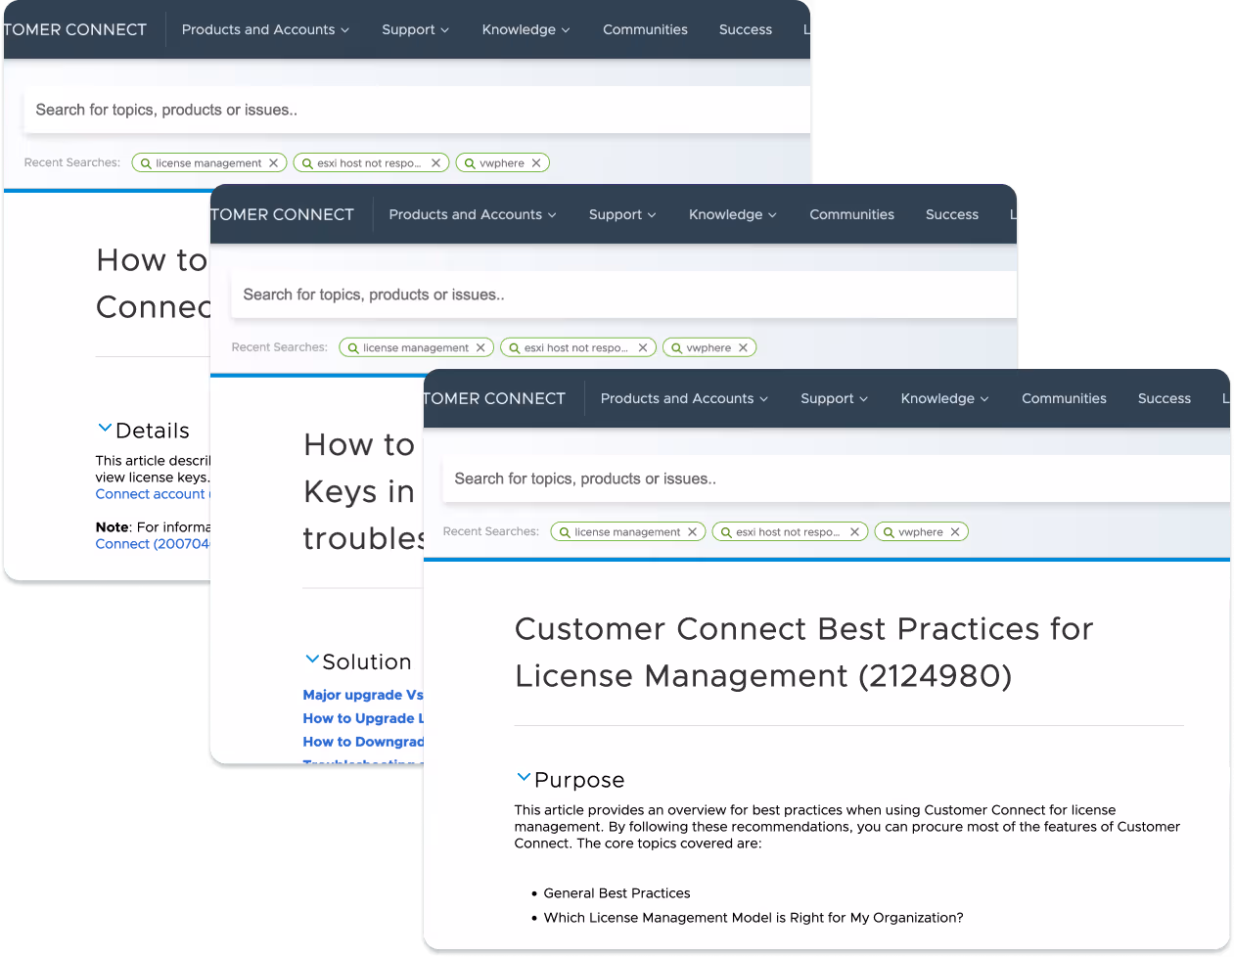Click 'Which License Management Model' bullet text

tap(754, 918)
